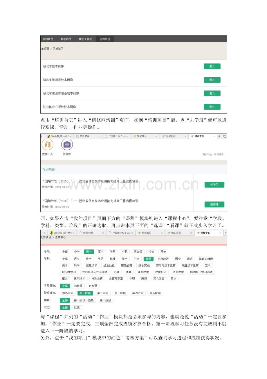This screenshot has width=267, height=379.
Task: Select 全部 in the 学科 row
Action: point(65,259)
